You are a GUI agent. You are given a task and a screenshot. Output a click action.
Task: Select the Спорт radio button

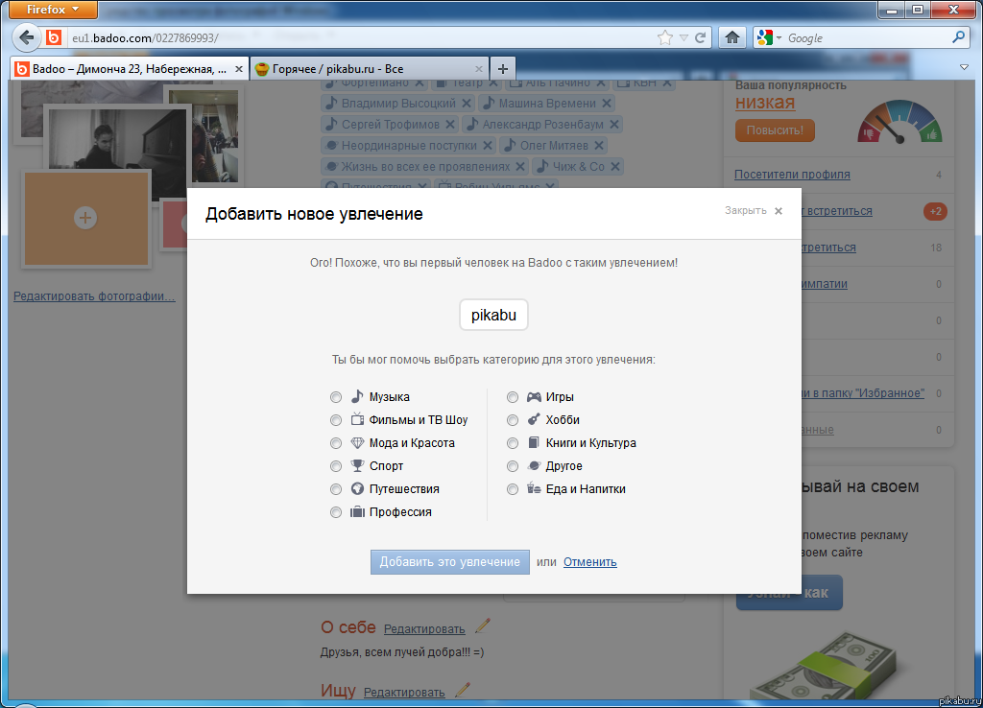[x=336, y=466]
